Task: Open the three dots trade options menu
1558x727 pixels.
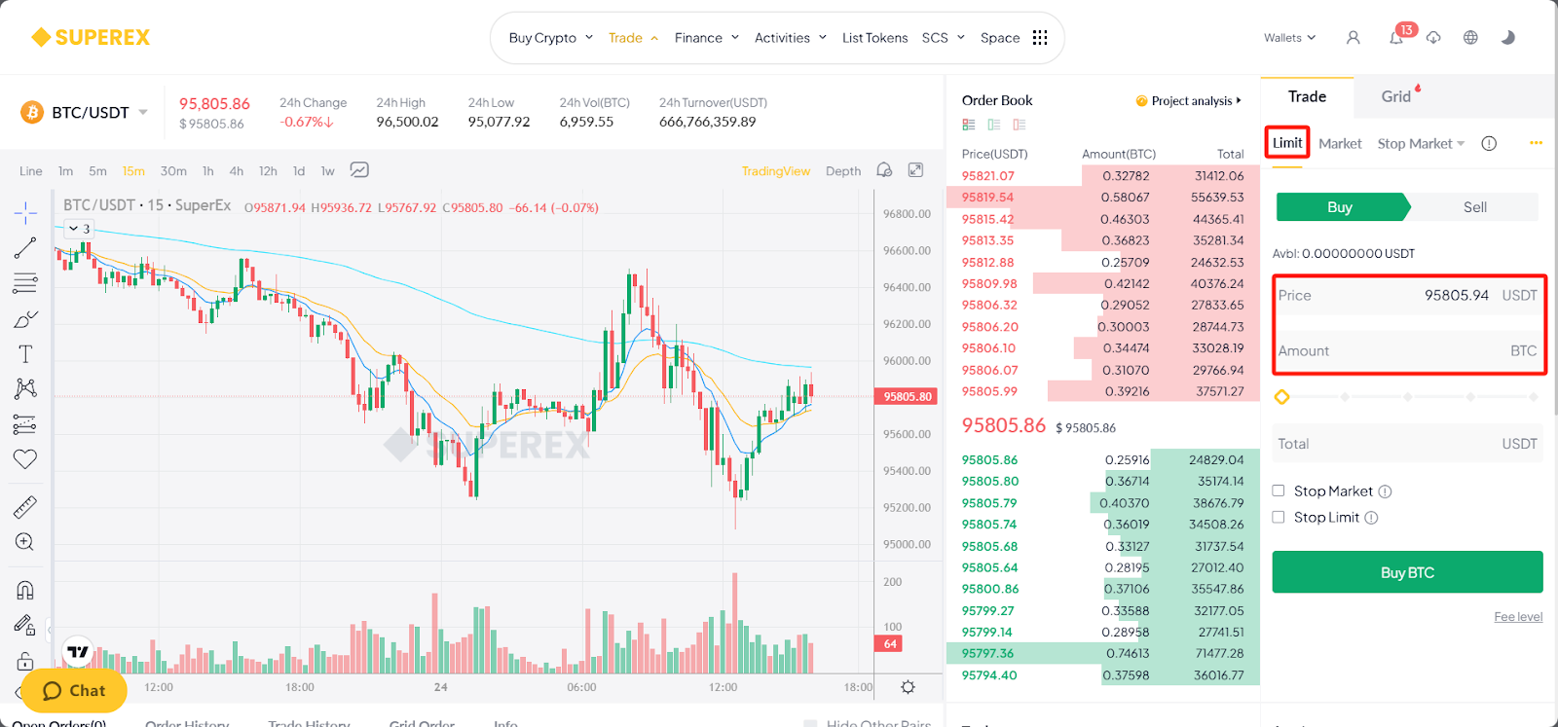Action: coord(1536,143)
